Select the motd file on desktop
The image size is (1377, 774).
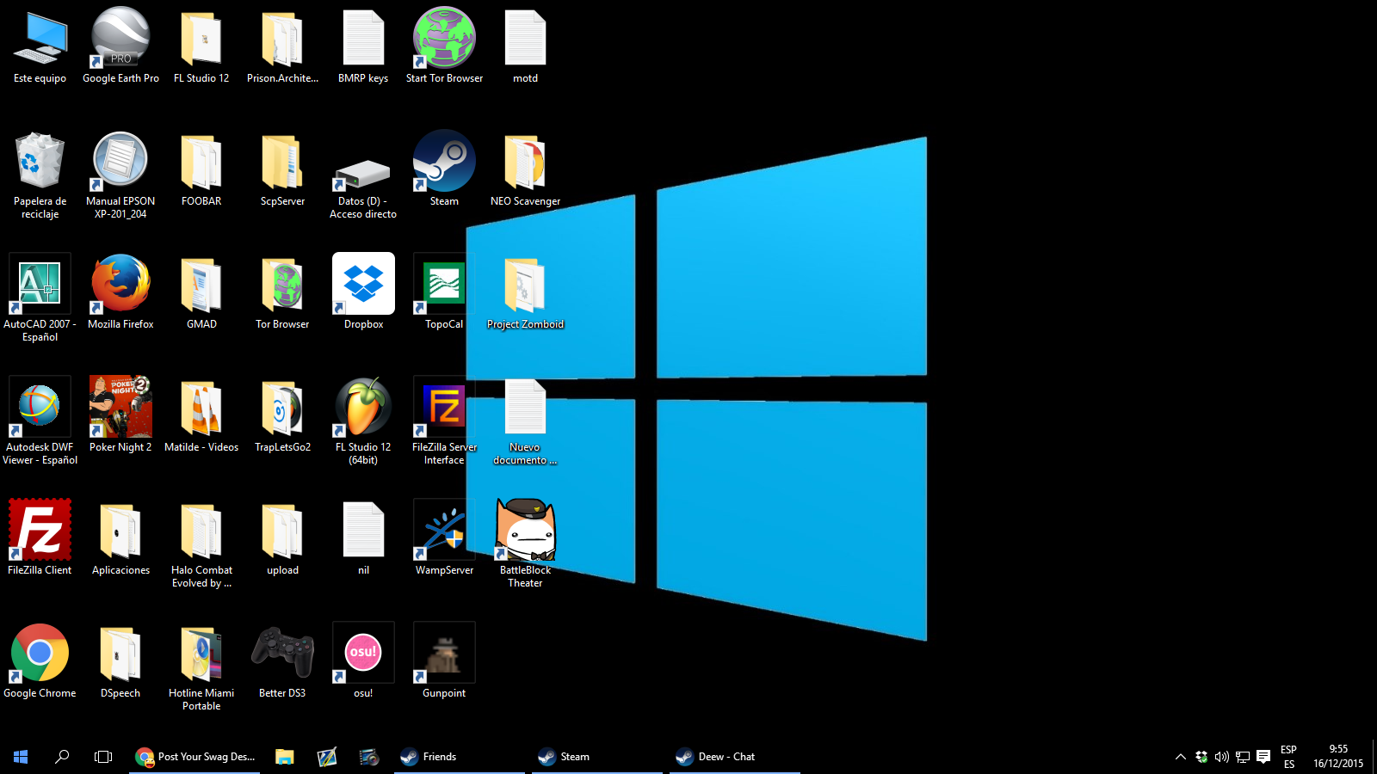pyautogui.click(x=525, y=46)
